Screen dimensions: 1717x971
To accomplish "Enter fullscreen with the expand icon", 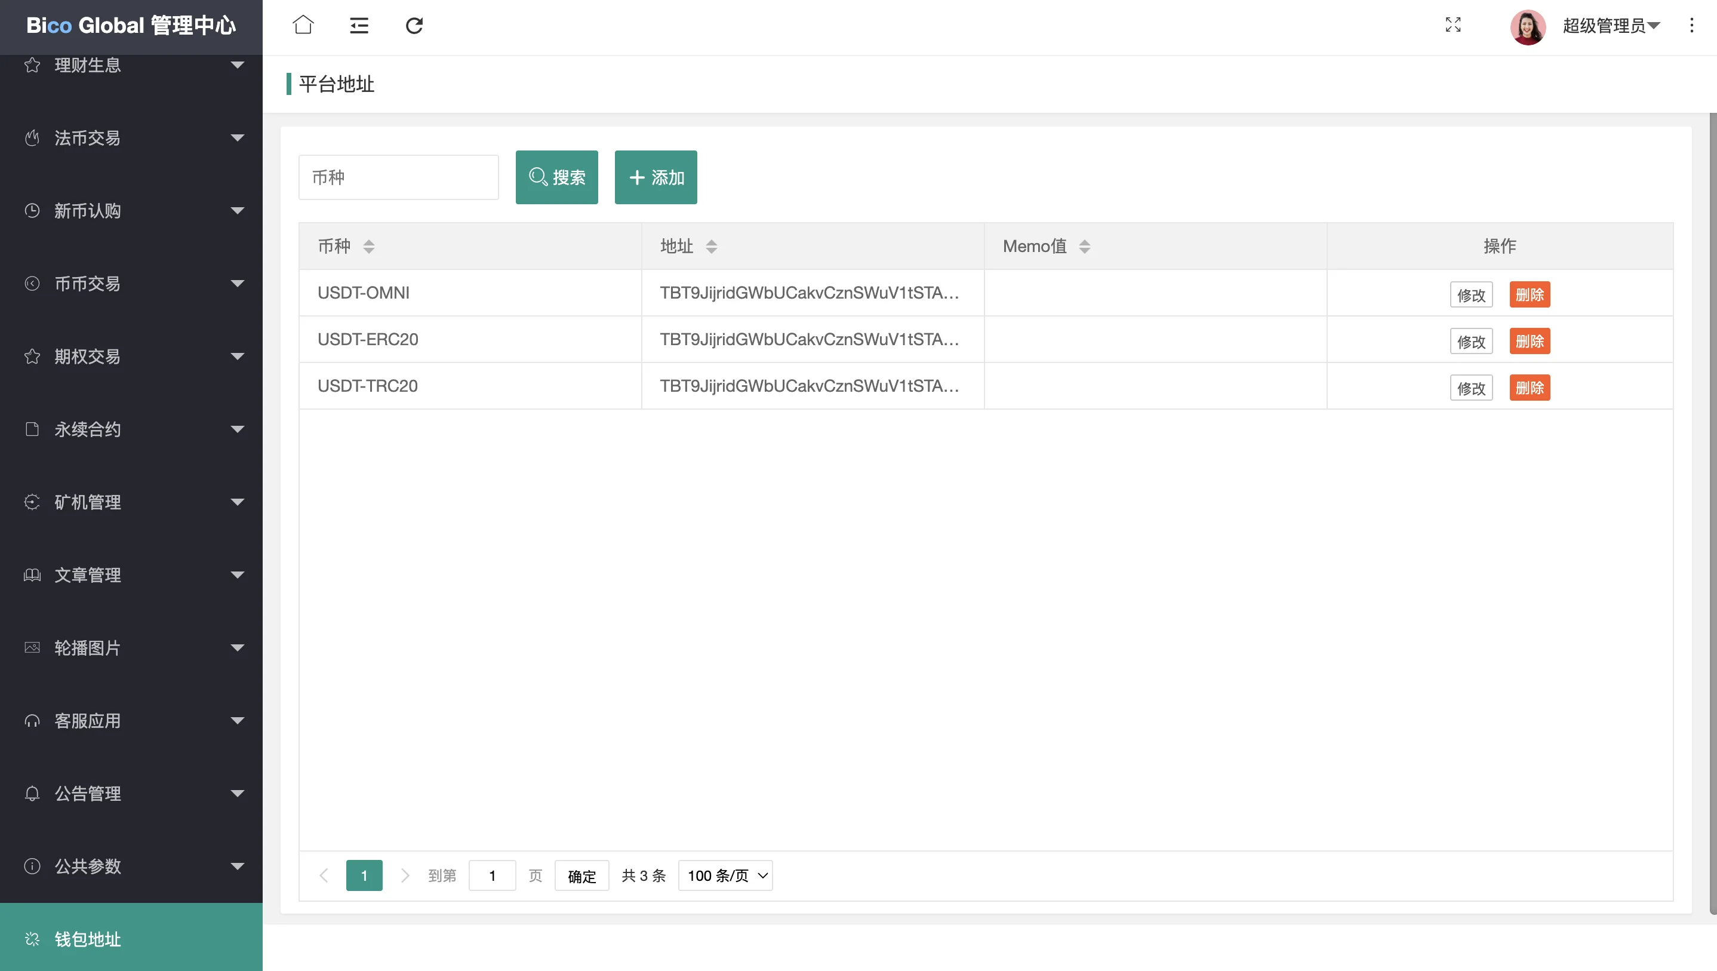I will pos(1453,25).
